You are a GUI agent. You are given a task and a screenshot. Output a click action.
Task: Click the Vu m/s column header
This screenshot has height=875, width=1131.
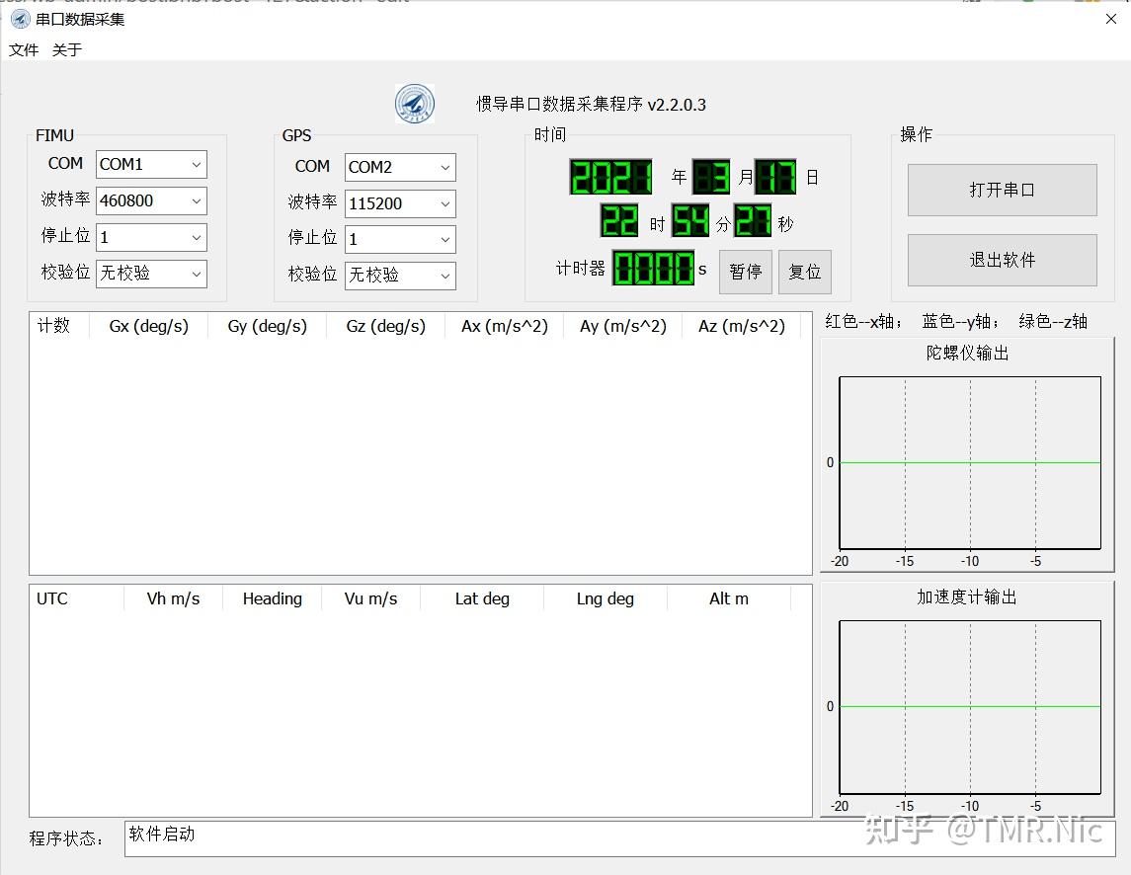(370, 598)
